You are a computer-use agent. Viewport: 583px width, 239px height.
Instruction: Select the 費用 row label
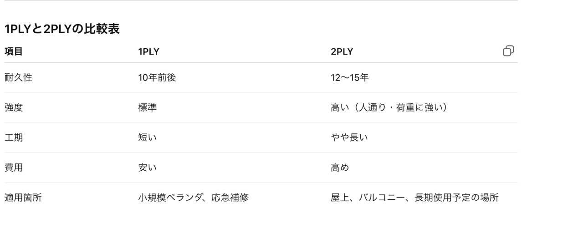coord(14,168)
